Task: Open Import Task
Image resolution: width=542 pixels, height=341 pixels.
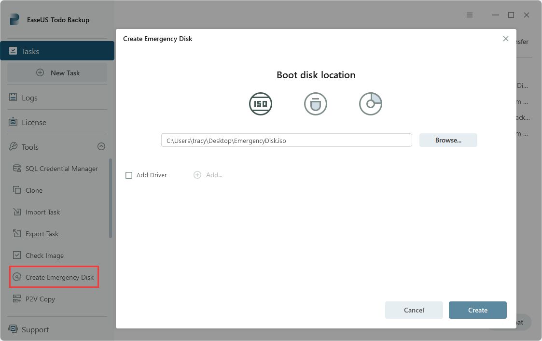Action: (x=42, y=212)
